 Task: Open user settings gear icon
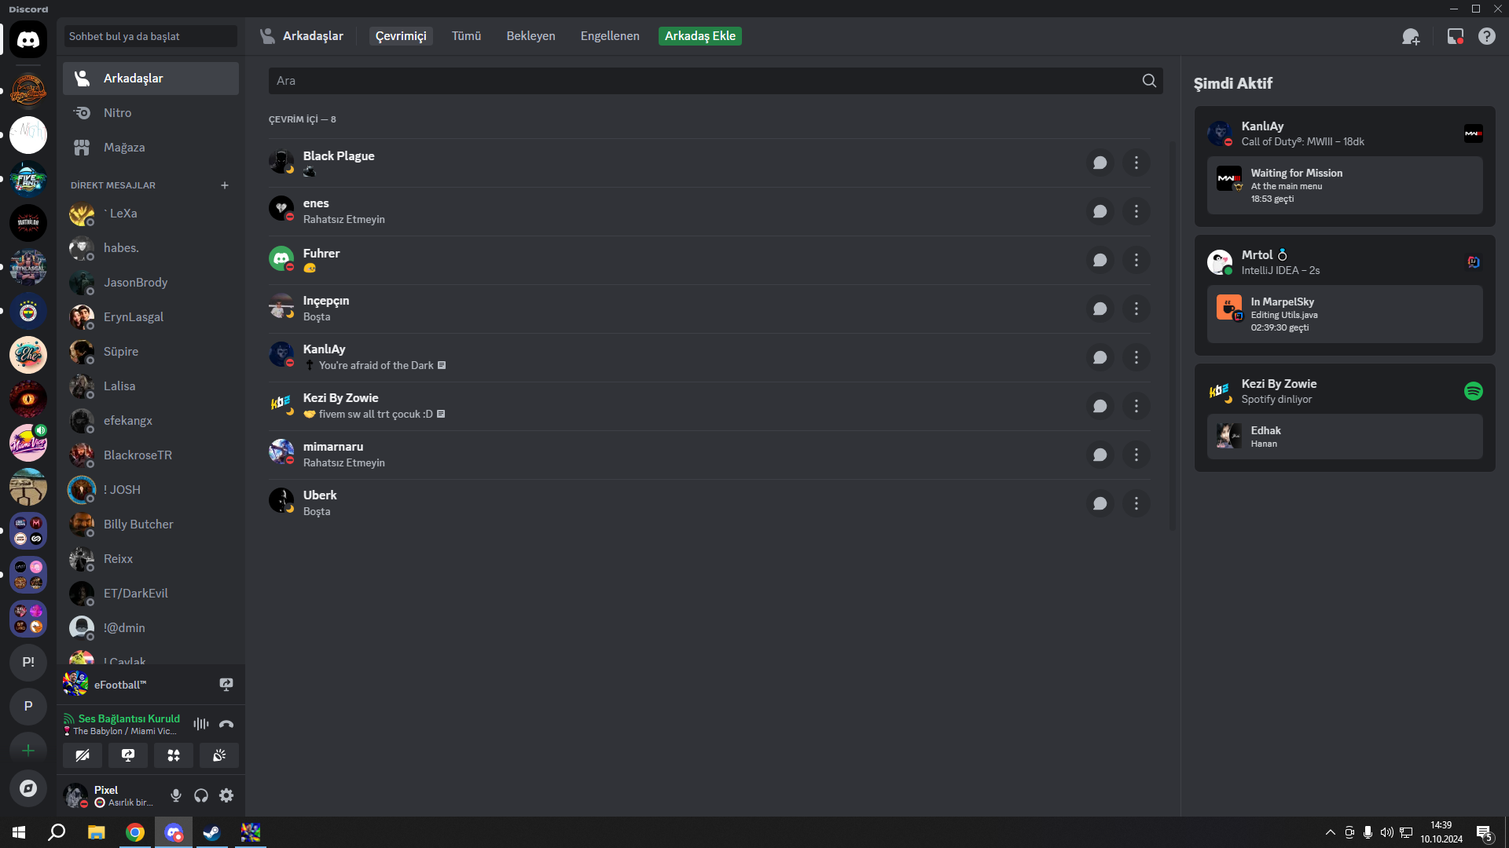(x=226, y=796)
